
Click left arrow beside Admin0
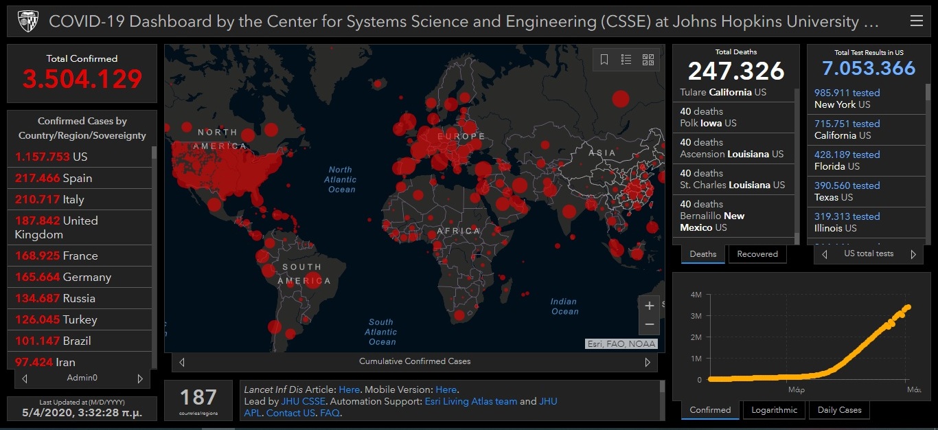pyautogui.click(x=25, y=378)
